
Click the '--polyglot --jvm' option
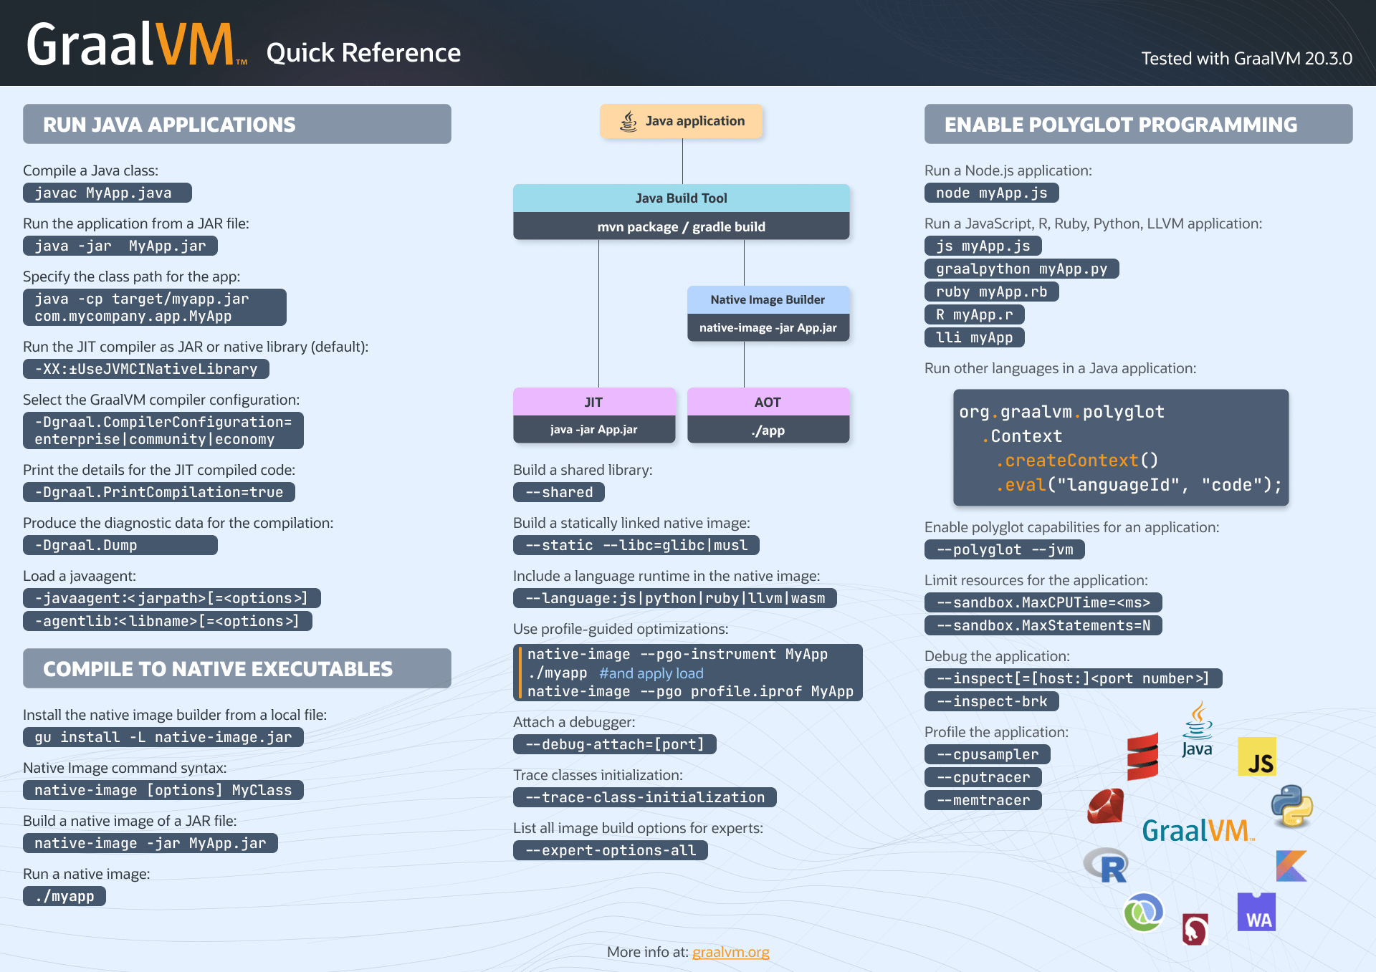click(x=1004, y=549)
